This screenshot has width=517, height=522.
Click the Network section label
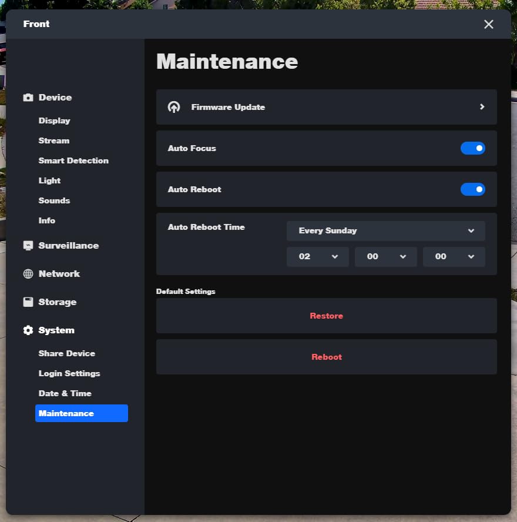tap(59, 274)
